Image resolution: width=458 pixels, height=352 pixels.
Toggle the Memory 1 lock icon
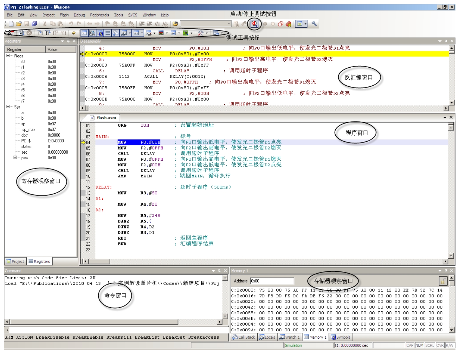[x=443, y=281]
